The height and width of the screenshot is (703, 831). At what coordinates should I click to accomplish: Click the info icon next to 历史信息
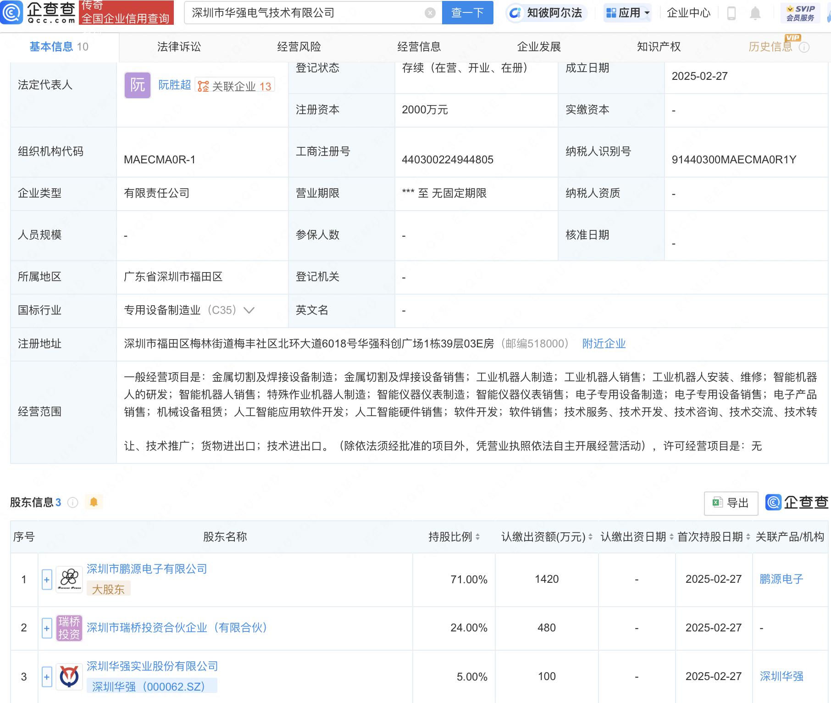[x=804, y=47]
